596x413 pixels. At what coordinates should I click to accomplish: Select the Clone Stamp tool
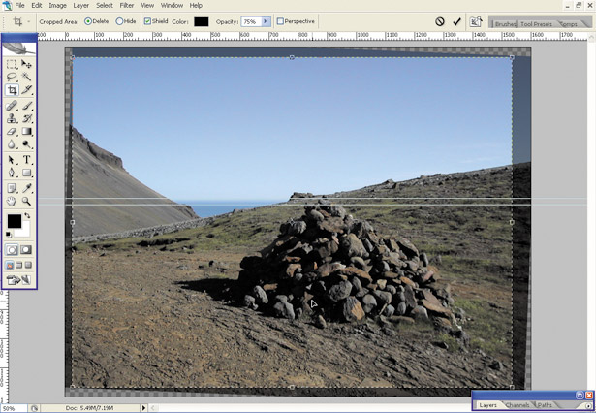[x=12, y=118]
